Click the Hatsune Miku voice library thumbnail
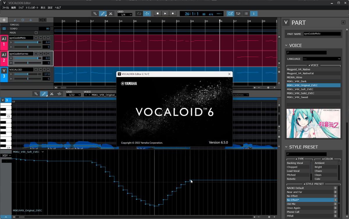The width and height of the screenshot is (349, 219). (314, 123)
